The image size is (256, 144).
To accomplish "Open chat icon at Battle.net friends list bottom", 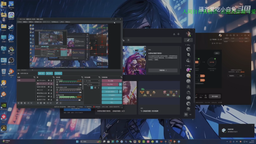I will (186, 115).
